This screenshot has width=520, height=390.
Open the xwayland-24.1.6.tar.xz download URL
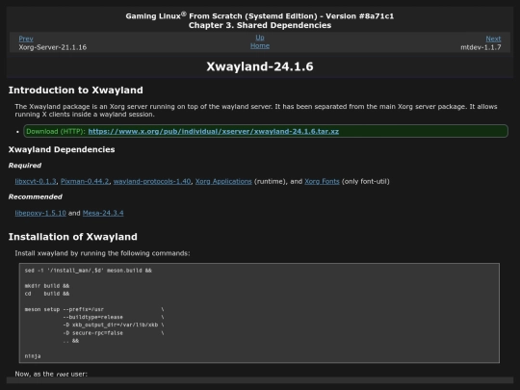pos(213,131)
